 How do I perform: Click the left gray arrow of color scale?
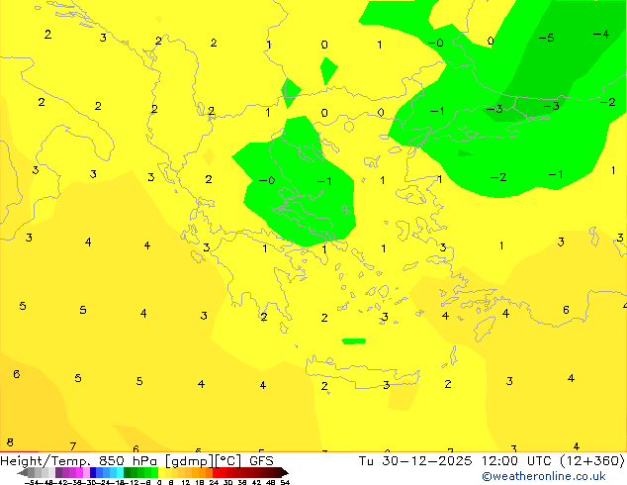point(22,472)
